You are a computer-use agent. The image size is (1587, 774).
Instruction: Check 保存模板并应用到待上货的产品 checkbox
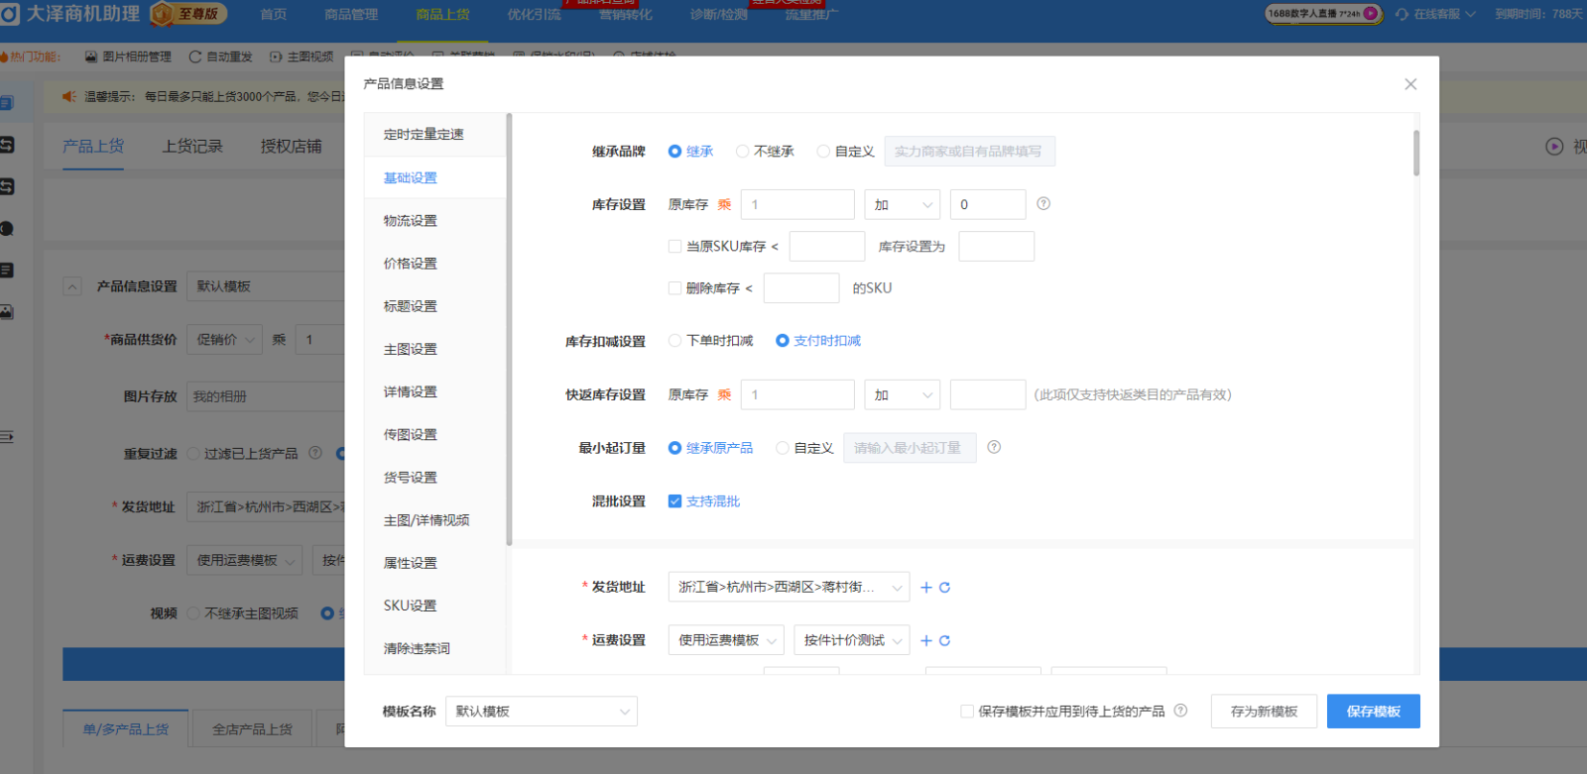pos(967,711)
